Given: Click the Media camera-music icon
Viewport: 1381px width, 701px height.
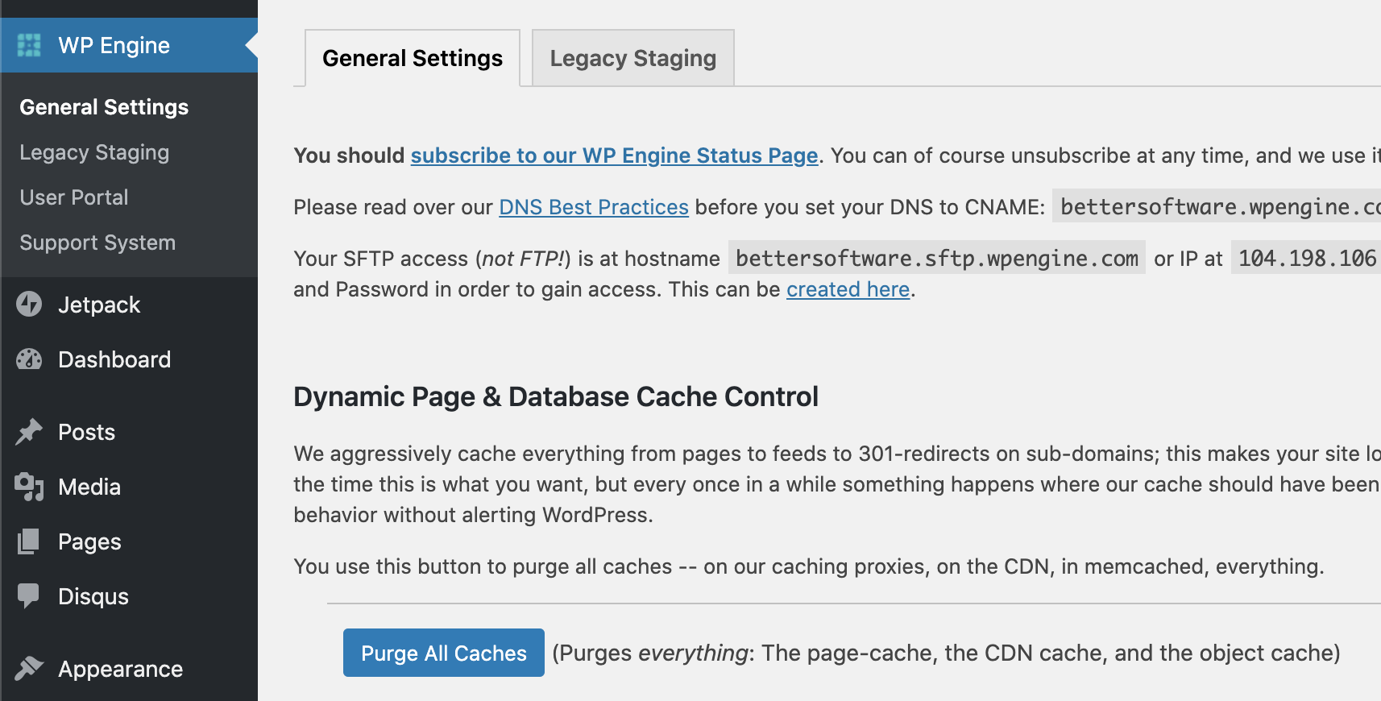Looking at the screenshot, I should coord(29,487).
